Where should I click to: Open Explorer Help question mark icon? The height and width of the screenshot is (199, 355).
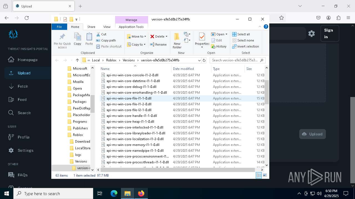click(266, 27)
